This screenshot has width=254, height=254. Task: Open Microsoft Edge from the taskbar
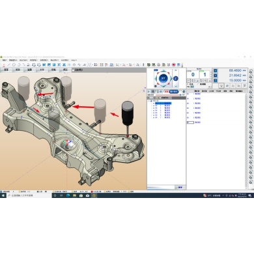pos(68,195)
